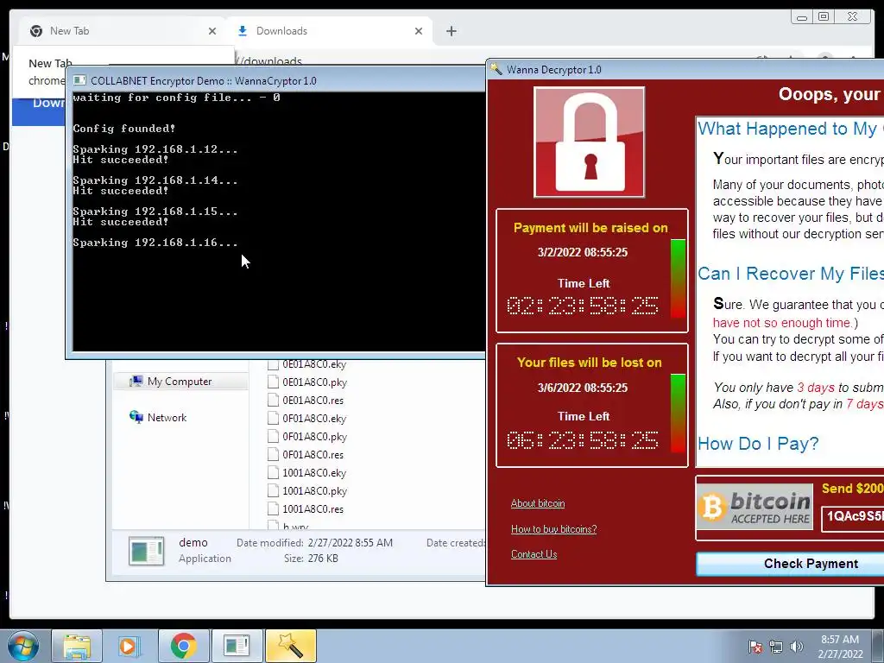Viewport: 884px width, 663px height.
Task: Launch Windows Media Player from taskbar
Action: 129,646
